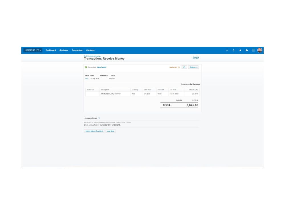Click the Subtotal label
Image resolution: width=285 pixels, height=214 pixels.
pyautogui.click(x=179, y=100)
